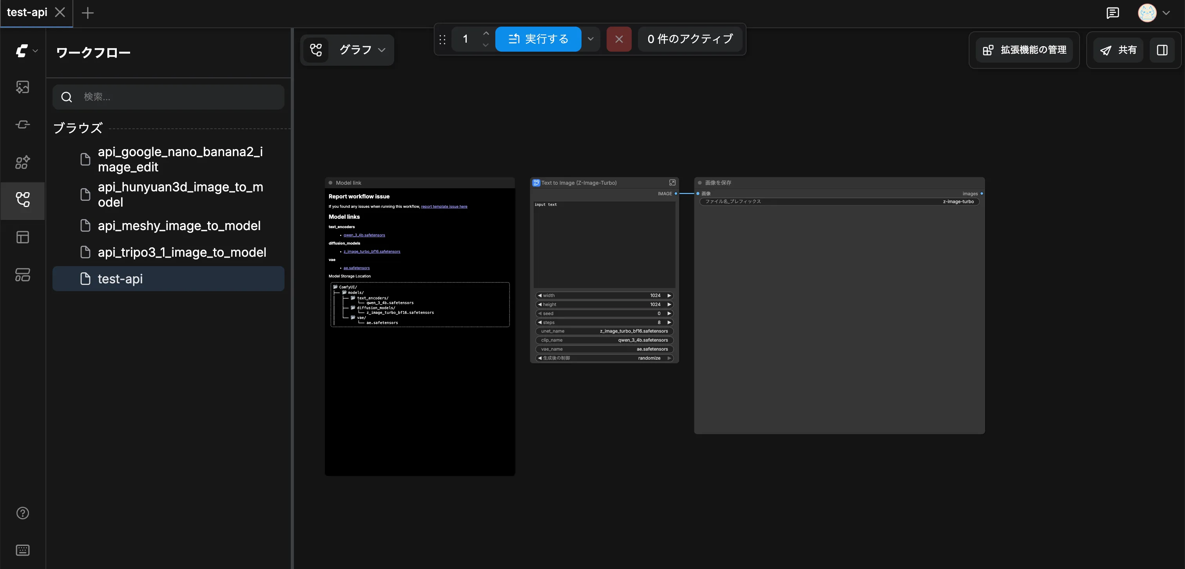The height and width of the screenshot is (569, 1185).
Task: Click the 実行する run button
Action: [538, 39]
